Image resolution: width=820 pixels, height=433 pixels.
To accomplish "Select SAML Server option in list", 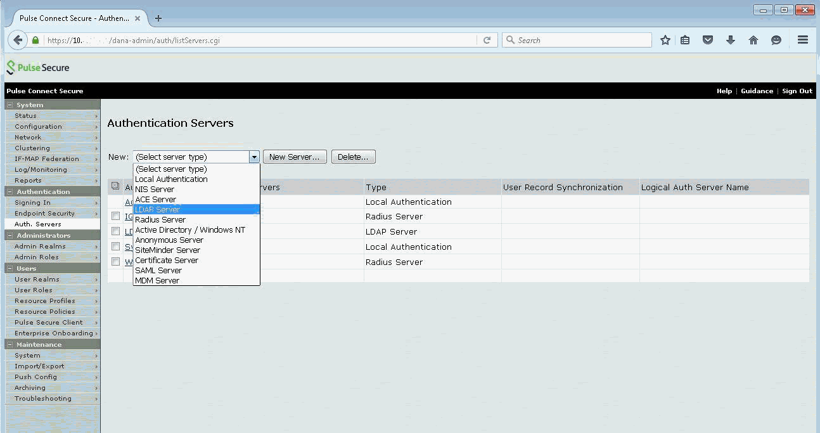I will coord(158,270).
